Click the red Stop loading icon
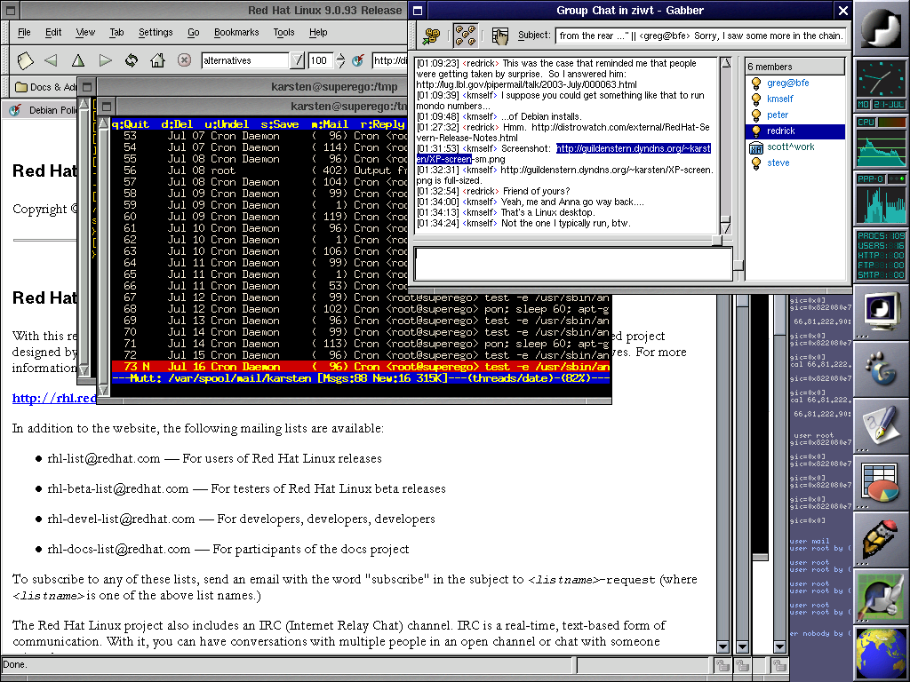The height and width of the screenshot is (682, 910). pos(184,60)
